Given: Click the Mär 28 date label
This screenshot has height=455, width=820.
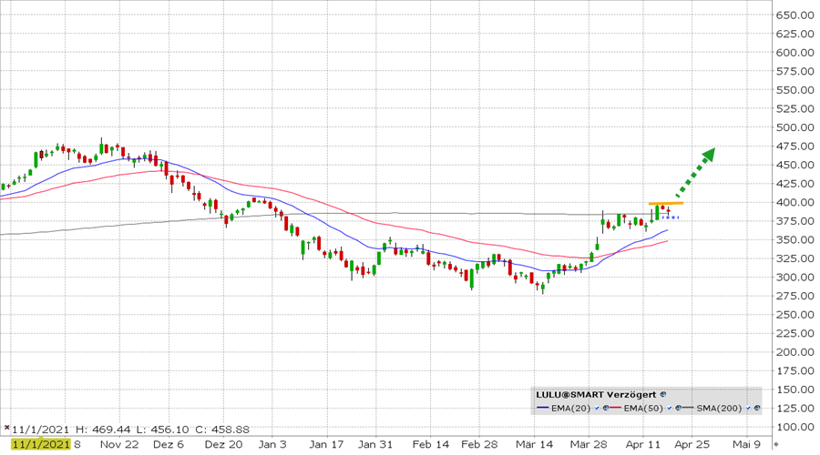Looking at the screenshot, I should pos(589,444).
